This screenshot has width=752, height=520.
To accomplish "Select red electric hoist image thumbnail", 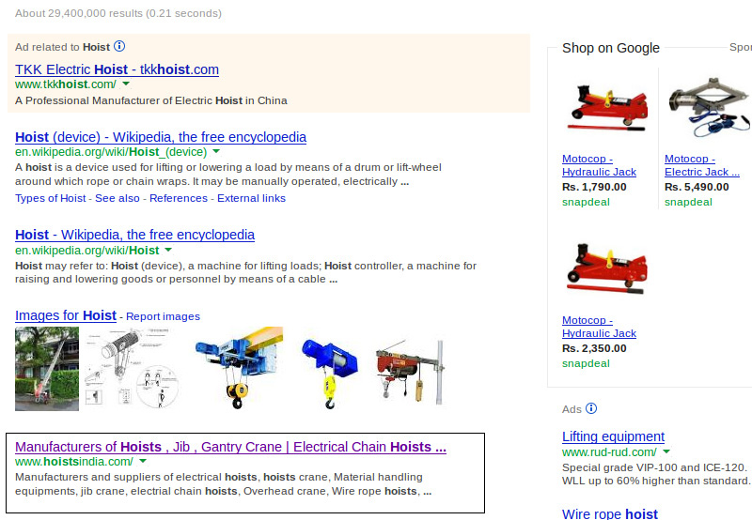I will pyautogui.click(x=410, y=372).
